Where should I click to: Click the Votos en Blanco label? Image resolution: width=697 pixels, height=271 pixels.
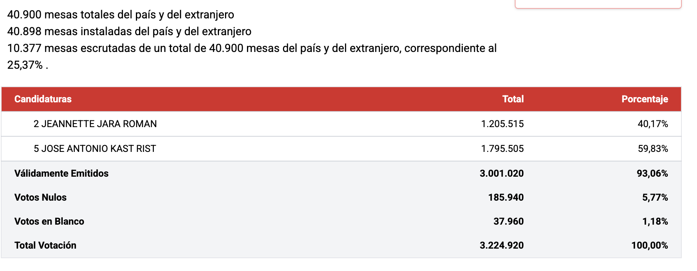point(49,221)
